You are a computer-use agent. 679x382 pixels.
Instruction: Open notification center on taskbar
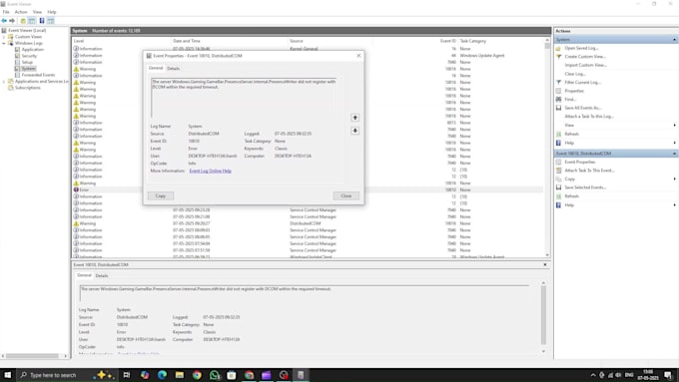pos(669,375)
